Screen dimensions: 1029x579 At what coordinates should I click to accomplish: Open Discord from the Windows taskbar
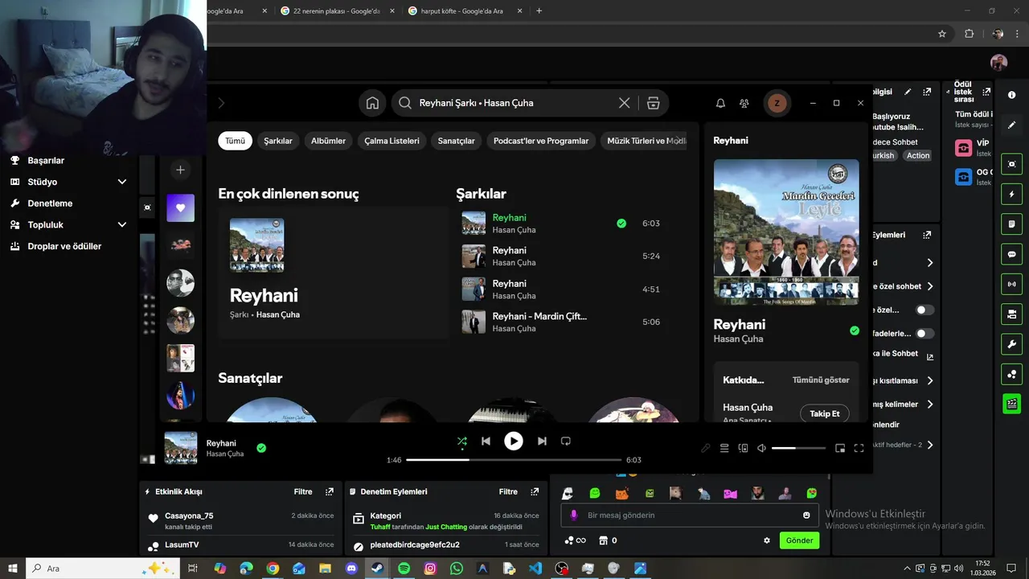coord(351,569)
